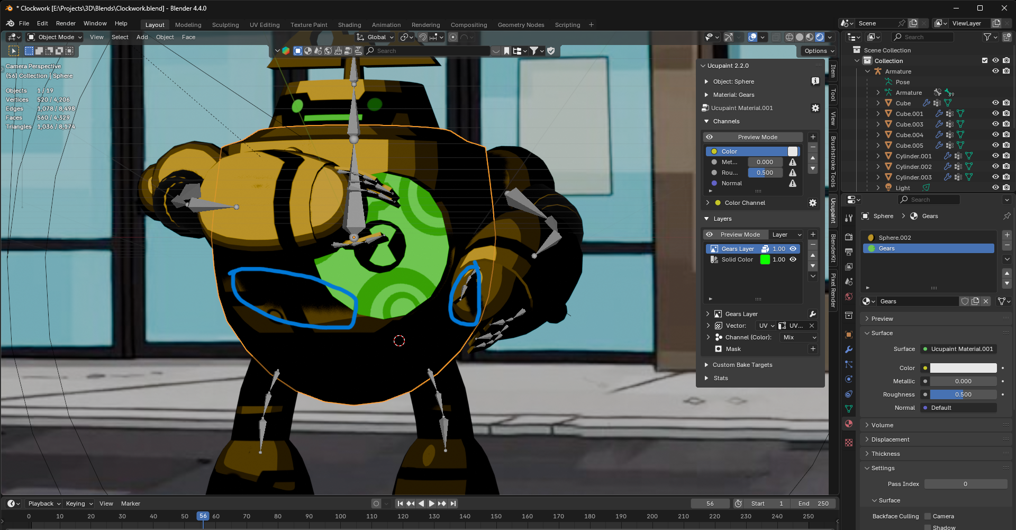Open Gears Layer wrench options
Screen dimensions: 1016x530
click(x=813, y=314)
